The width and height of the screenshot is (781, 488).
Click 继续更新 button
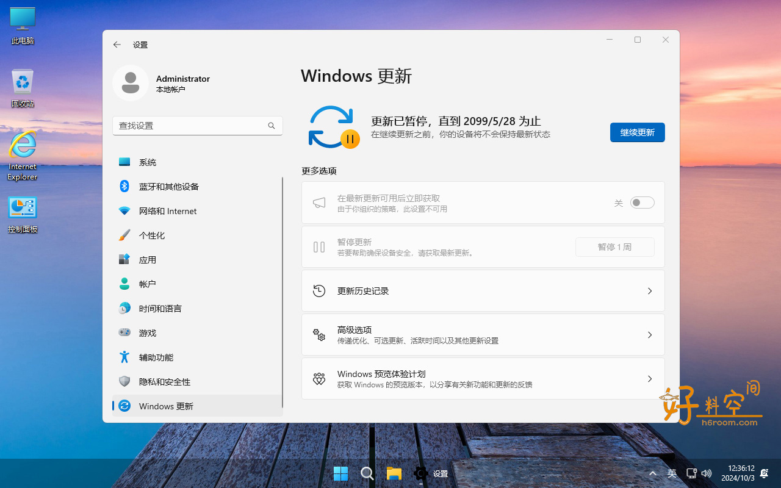tap(638, 132)
